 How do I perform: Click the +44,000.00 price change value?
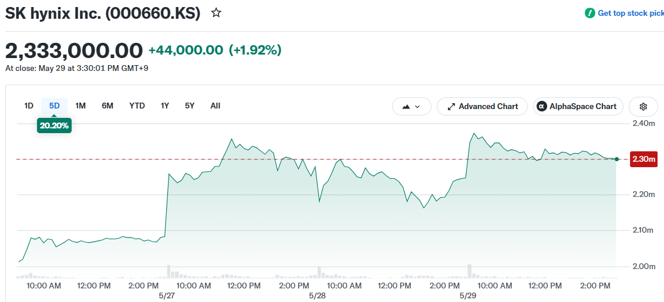coord(186,50)
